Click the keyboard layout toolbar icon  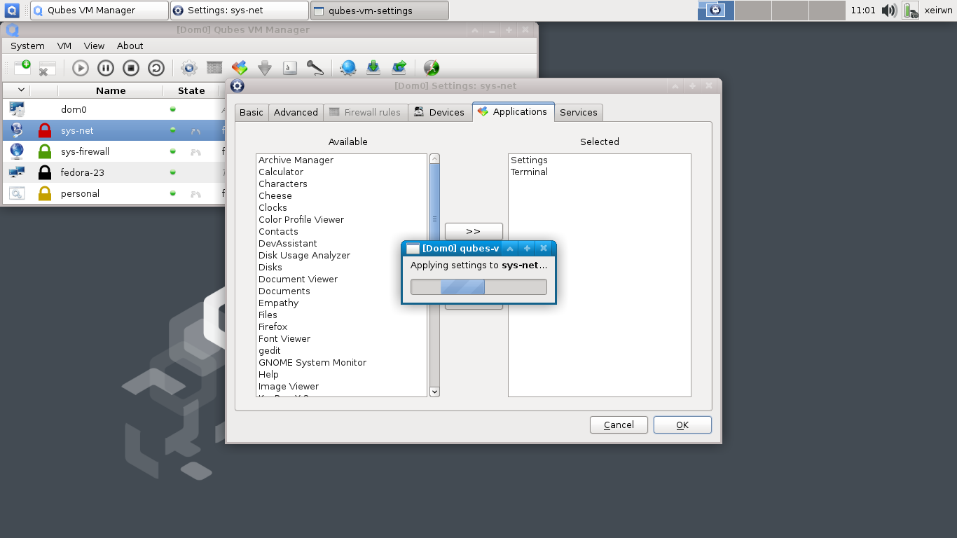tap(290, 68)
